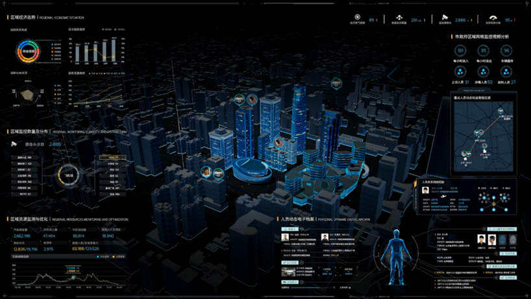Select the circular badge showing 96
The height and width of the screenshot is (299, 531).
506,51
